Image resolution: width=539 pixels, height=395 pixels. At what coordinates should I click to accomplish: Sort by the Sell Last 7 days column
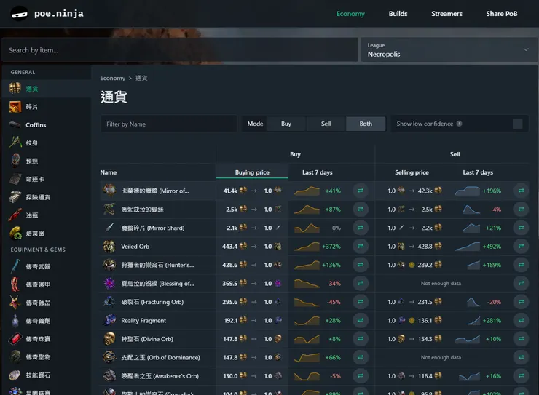[x=478, y=172]
